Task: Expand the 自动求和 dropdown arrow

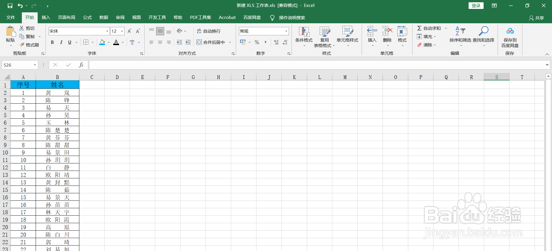Action: tap(446, 28)
